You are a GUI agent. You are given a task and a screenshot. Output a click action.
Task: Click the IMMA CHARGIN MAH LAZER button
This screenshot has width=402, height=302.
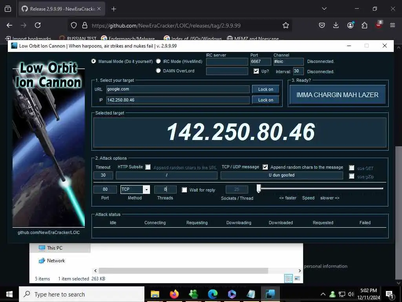click(337, 95)
